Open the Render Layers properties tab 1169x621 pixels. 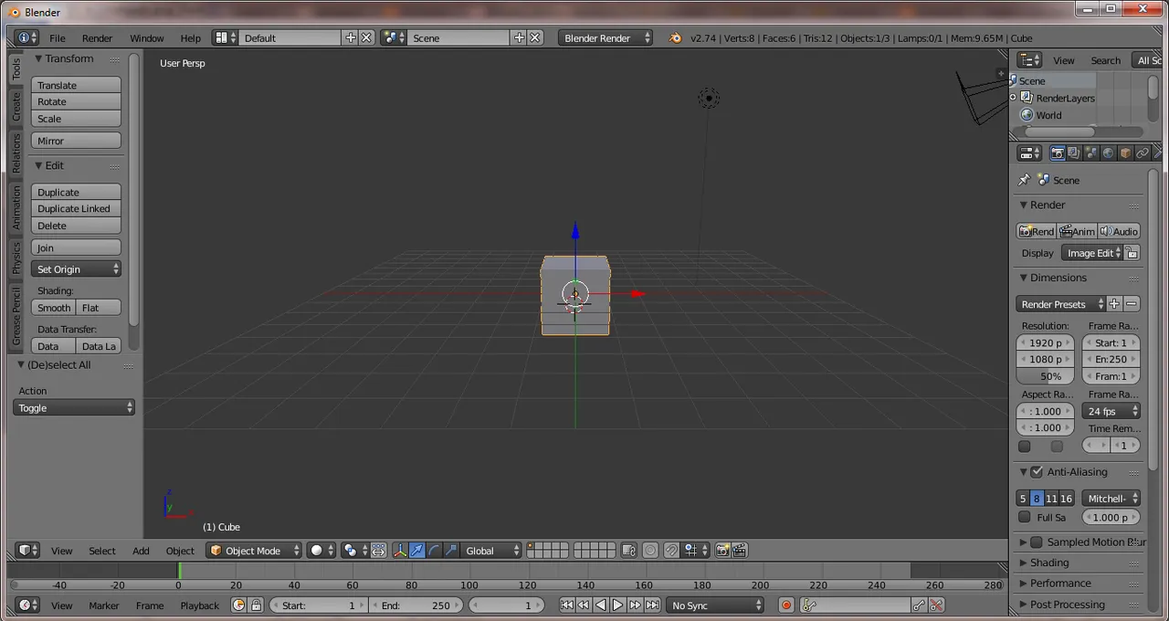1074,153
